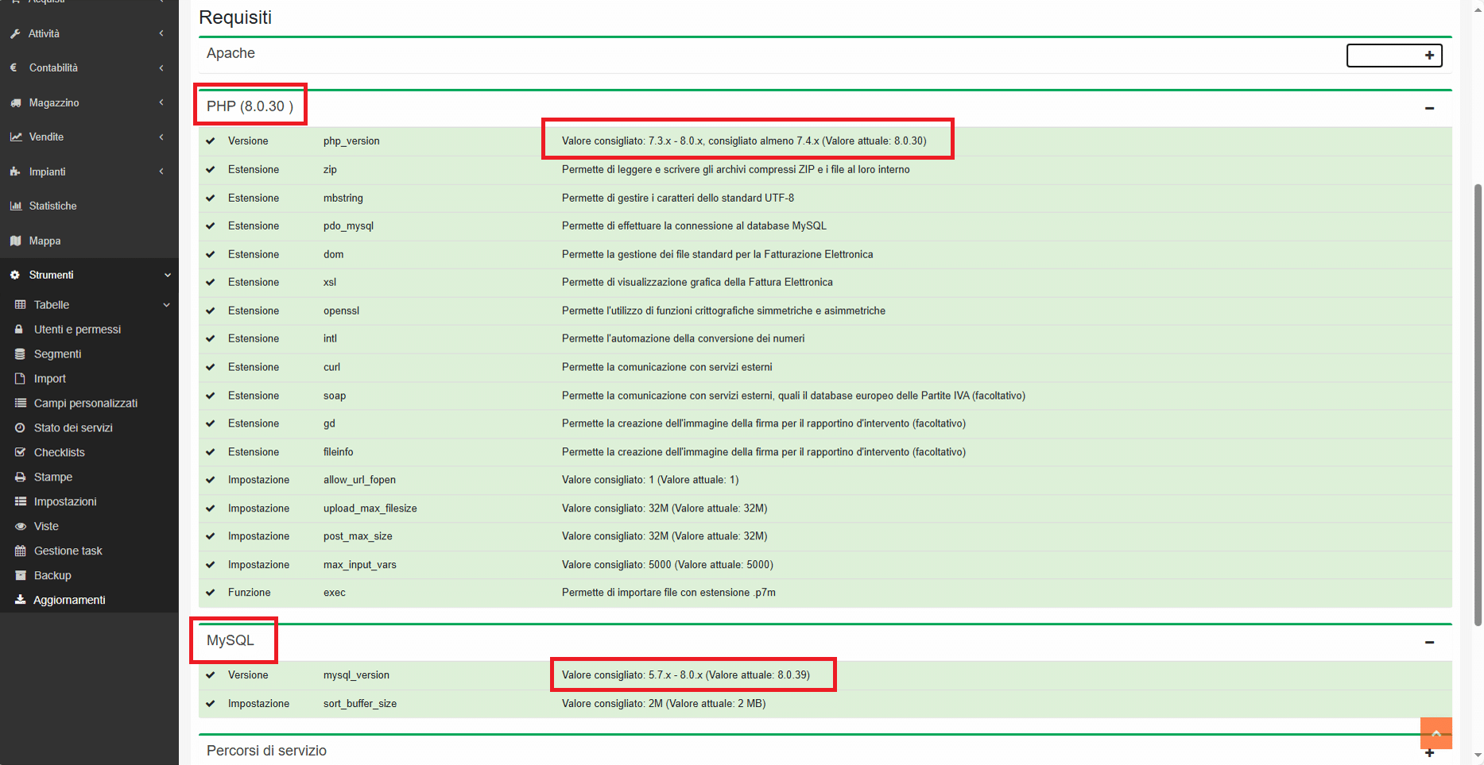Viewport: 1484px width, 765px height.
Task: Click the Viste eye icon
Action: (21, 527)
